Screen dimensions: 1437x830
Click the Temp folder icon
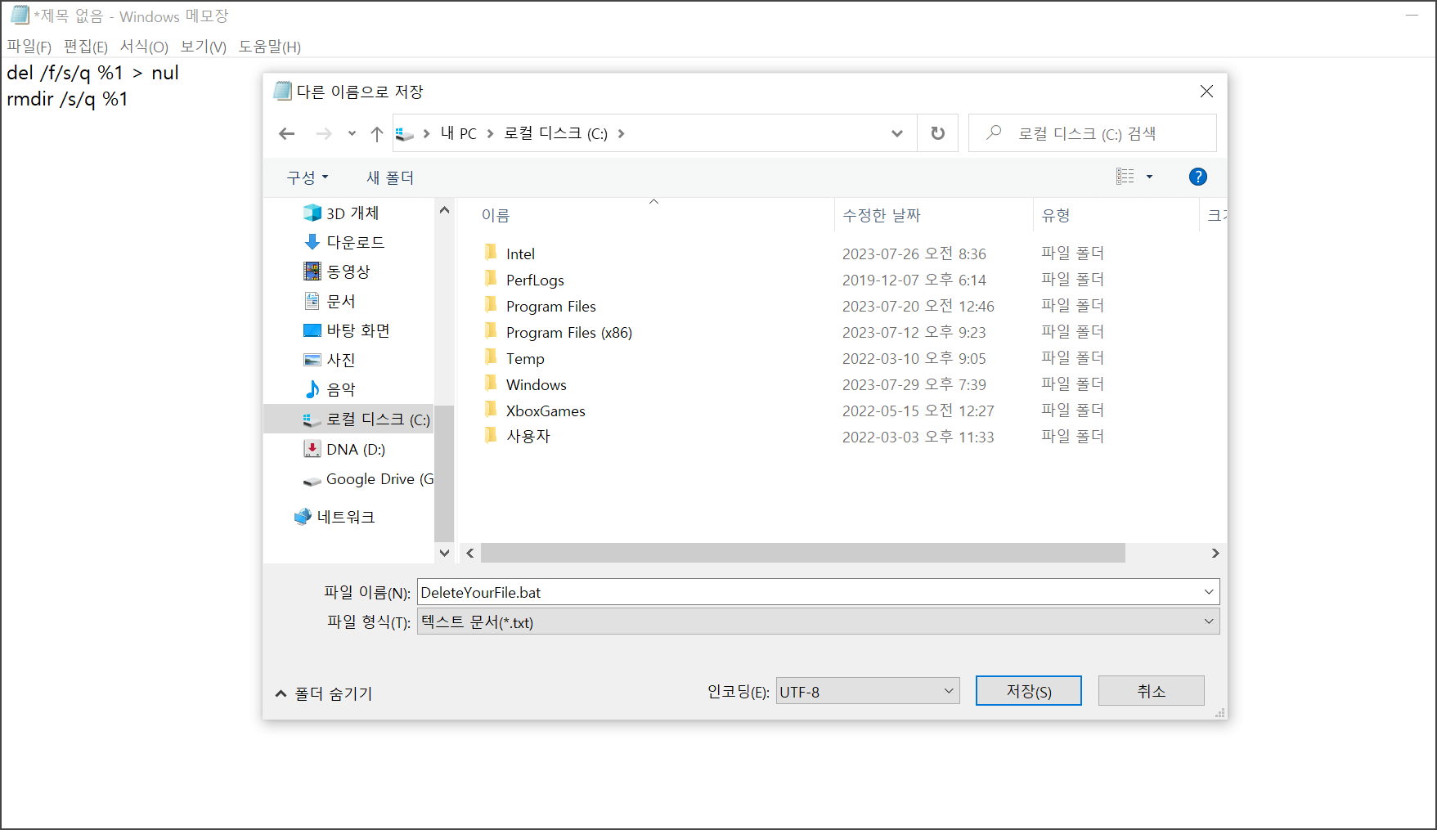tap(491, 357)
